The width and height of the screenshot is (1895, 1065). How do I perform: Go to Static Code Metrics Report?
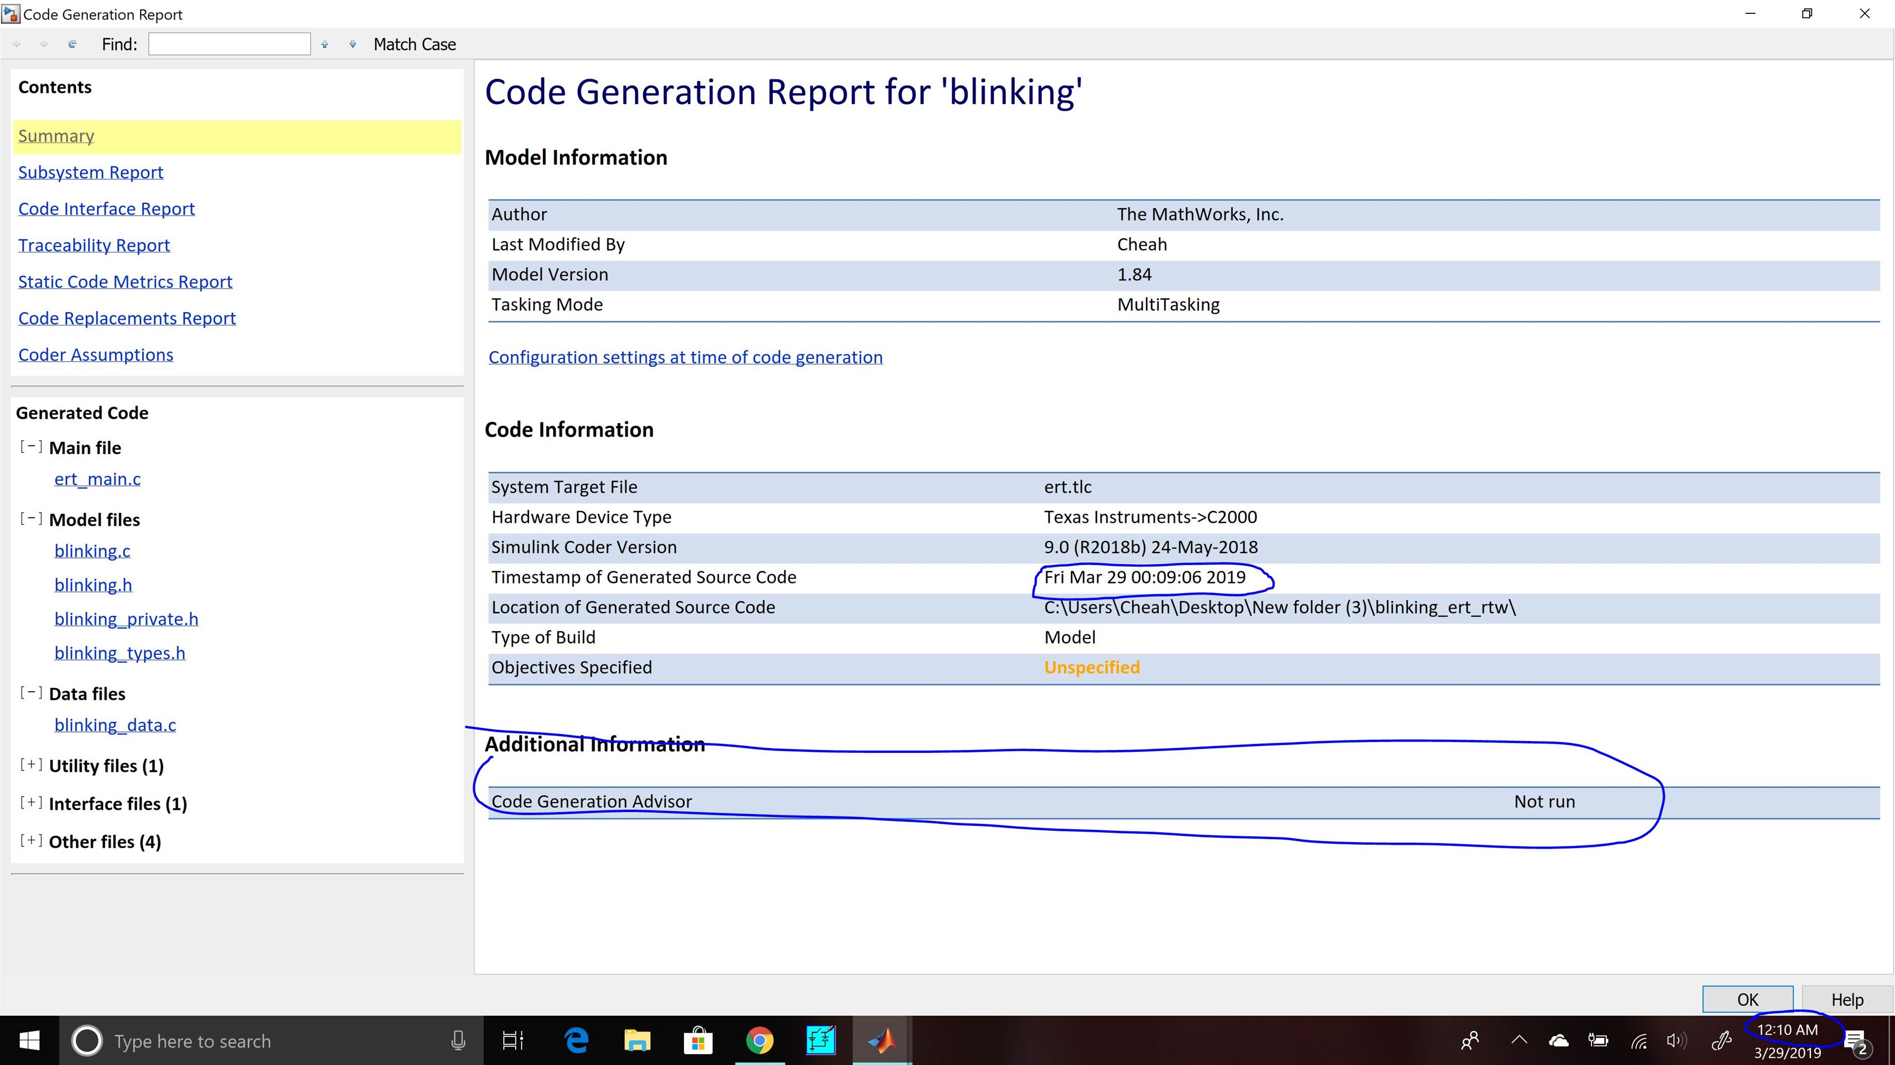[x=125, y=282]
